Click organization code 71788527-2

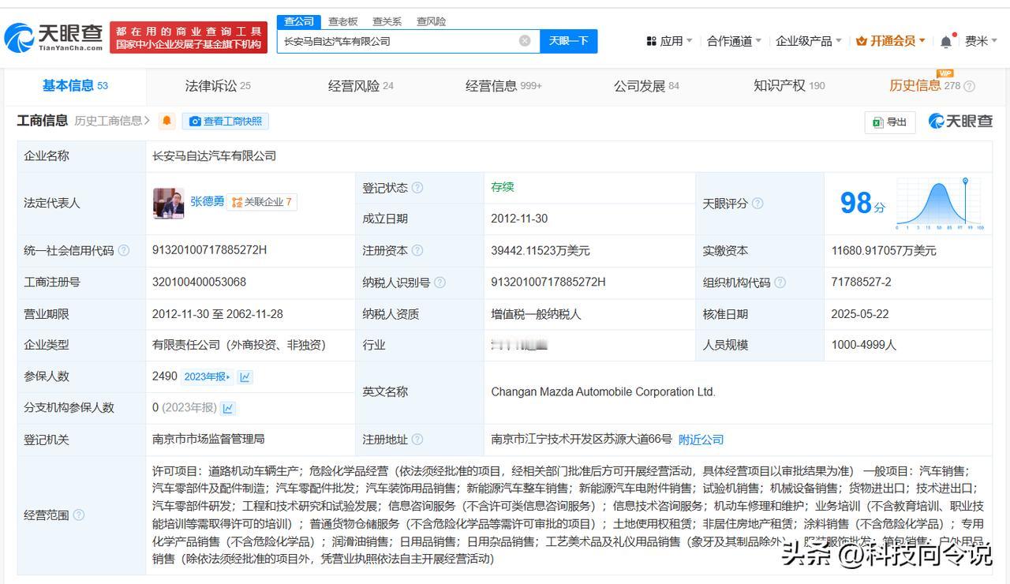861,282
